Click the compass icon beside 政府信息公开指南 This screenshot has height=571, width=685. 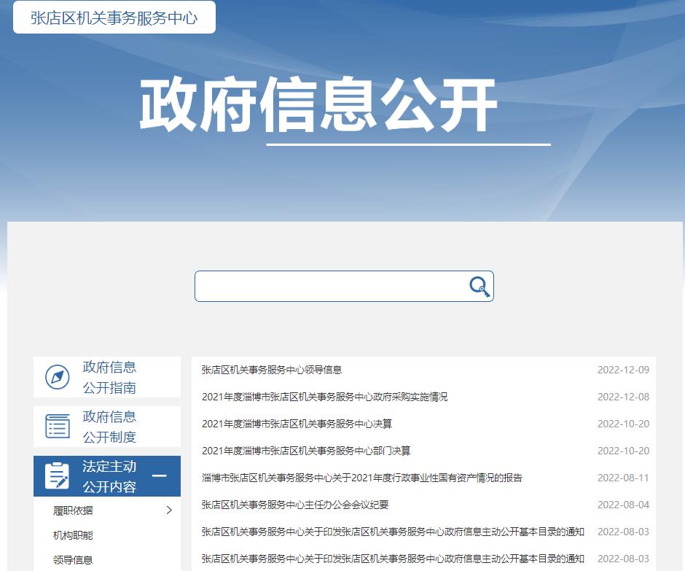coord(58,377)
